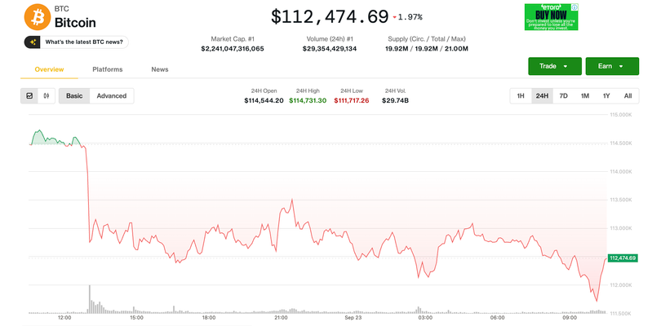Toggle chart mode to Basic

(74, 96)
